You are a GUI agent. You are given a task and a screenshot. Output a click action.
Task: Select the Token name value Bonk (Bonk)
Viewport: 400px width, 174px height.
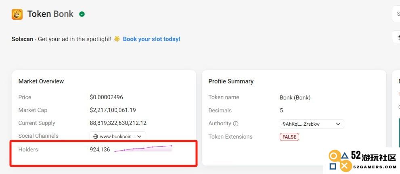click(295, 98)
